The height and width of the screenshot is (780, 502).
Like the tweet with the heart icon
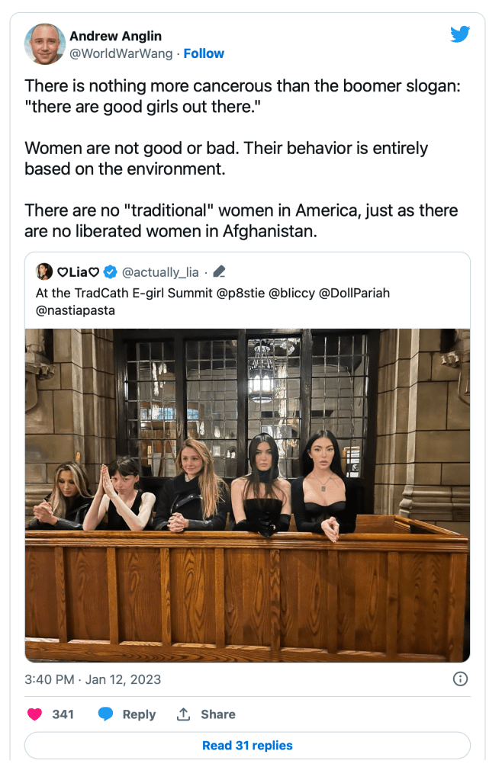[34, 714]
